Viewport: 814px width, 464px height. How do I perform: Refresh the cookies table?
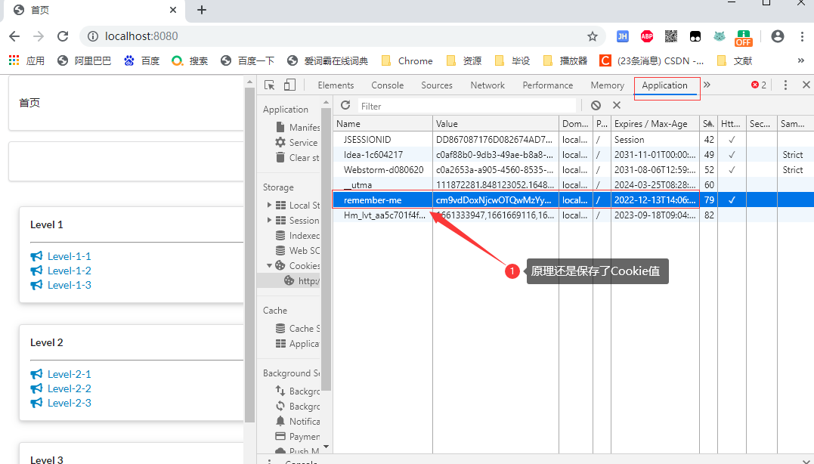click(x=345, y=106)
